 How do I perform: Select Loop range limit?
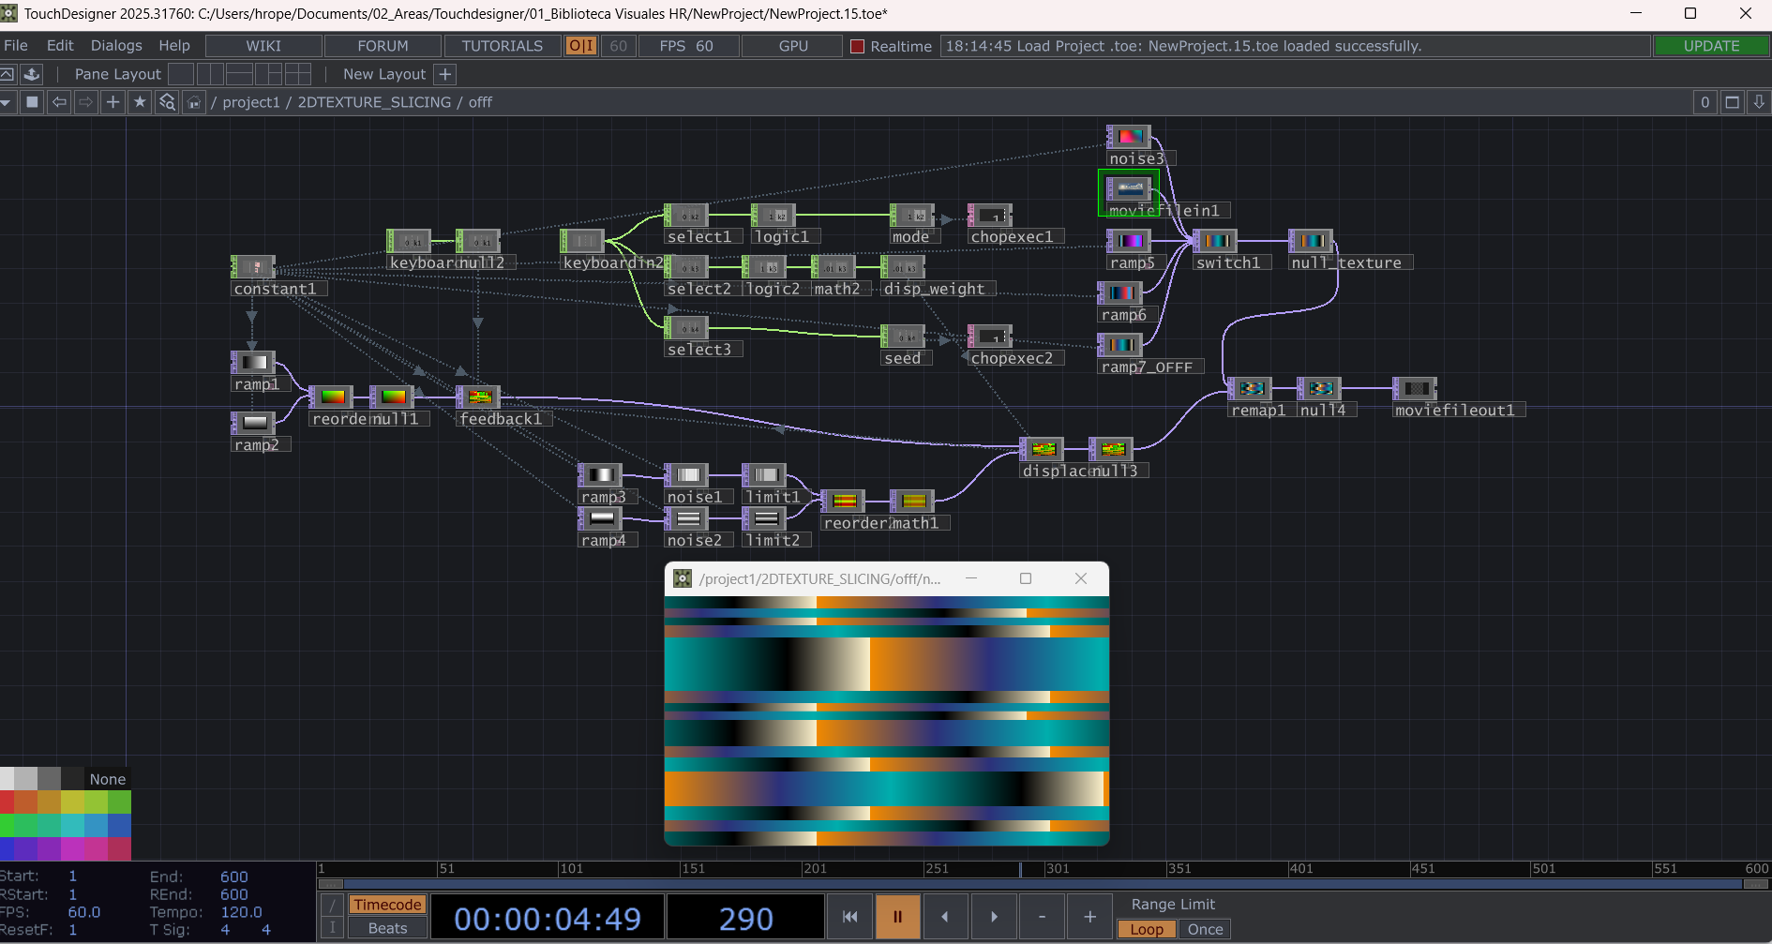point(1147,929)
